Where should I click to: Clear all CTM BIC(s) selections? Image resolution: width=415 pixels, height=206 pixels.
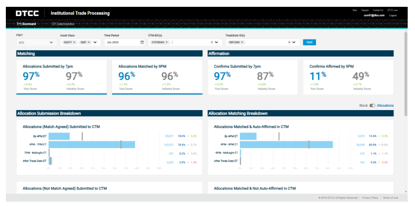point(212,42)
